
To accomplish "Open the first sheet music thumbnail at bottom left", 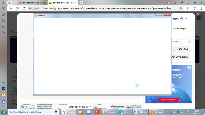I will [27, 106].
